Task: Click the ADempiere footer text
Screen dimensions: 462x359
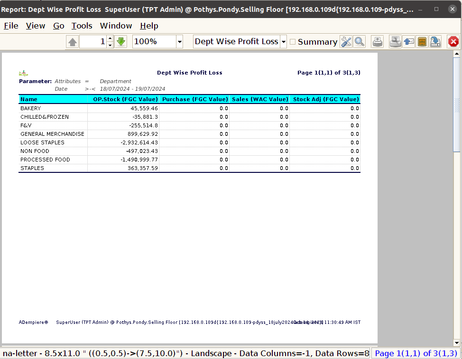Action: [33, 322]
